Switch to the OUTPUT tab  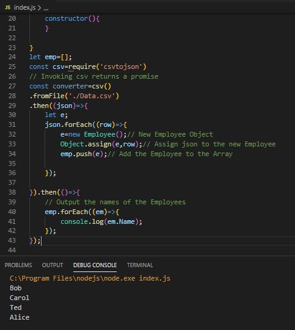(x=53, y=265)
